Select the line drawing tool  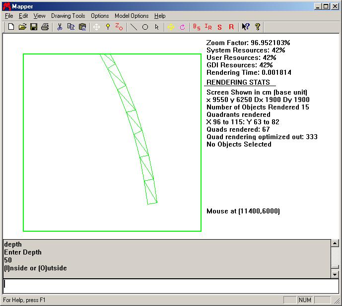[134, 27]
